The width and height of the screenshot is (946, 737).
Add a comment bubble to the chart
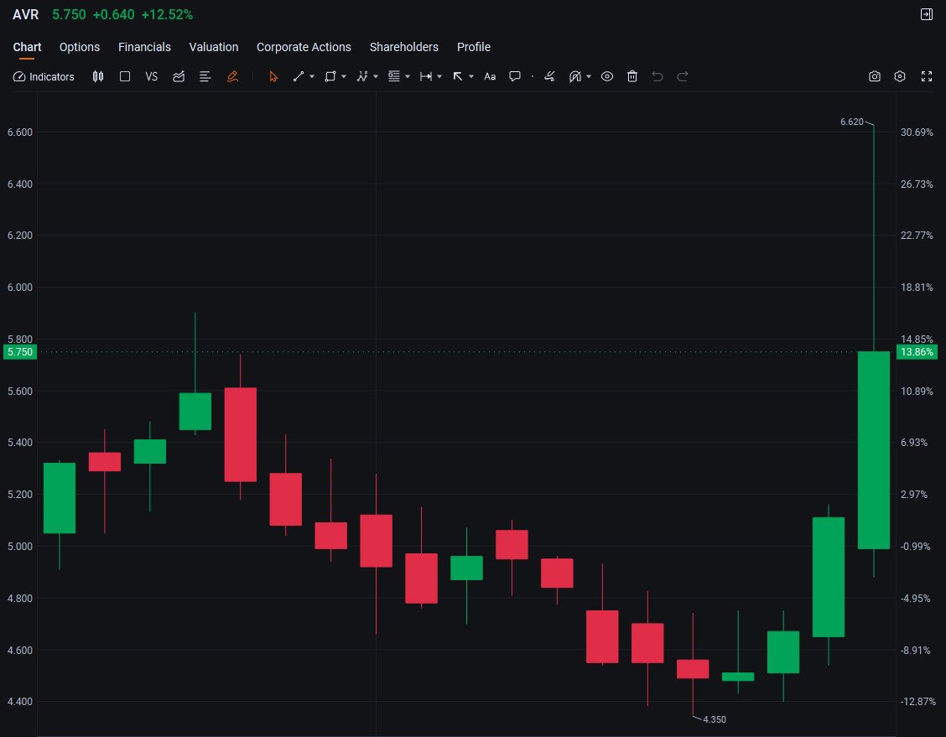coord(514,76)
